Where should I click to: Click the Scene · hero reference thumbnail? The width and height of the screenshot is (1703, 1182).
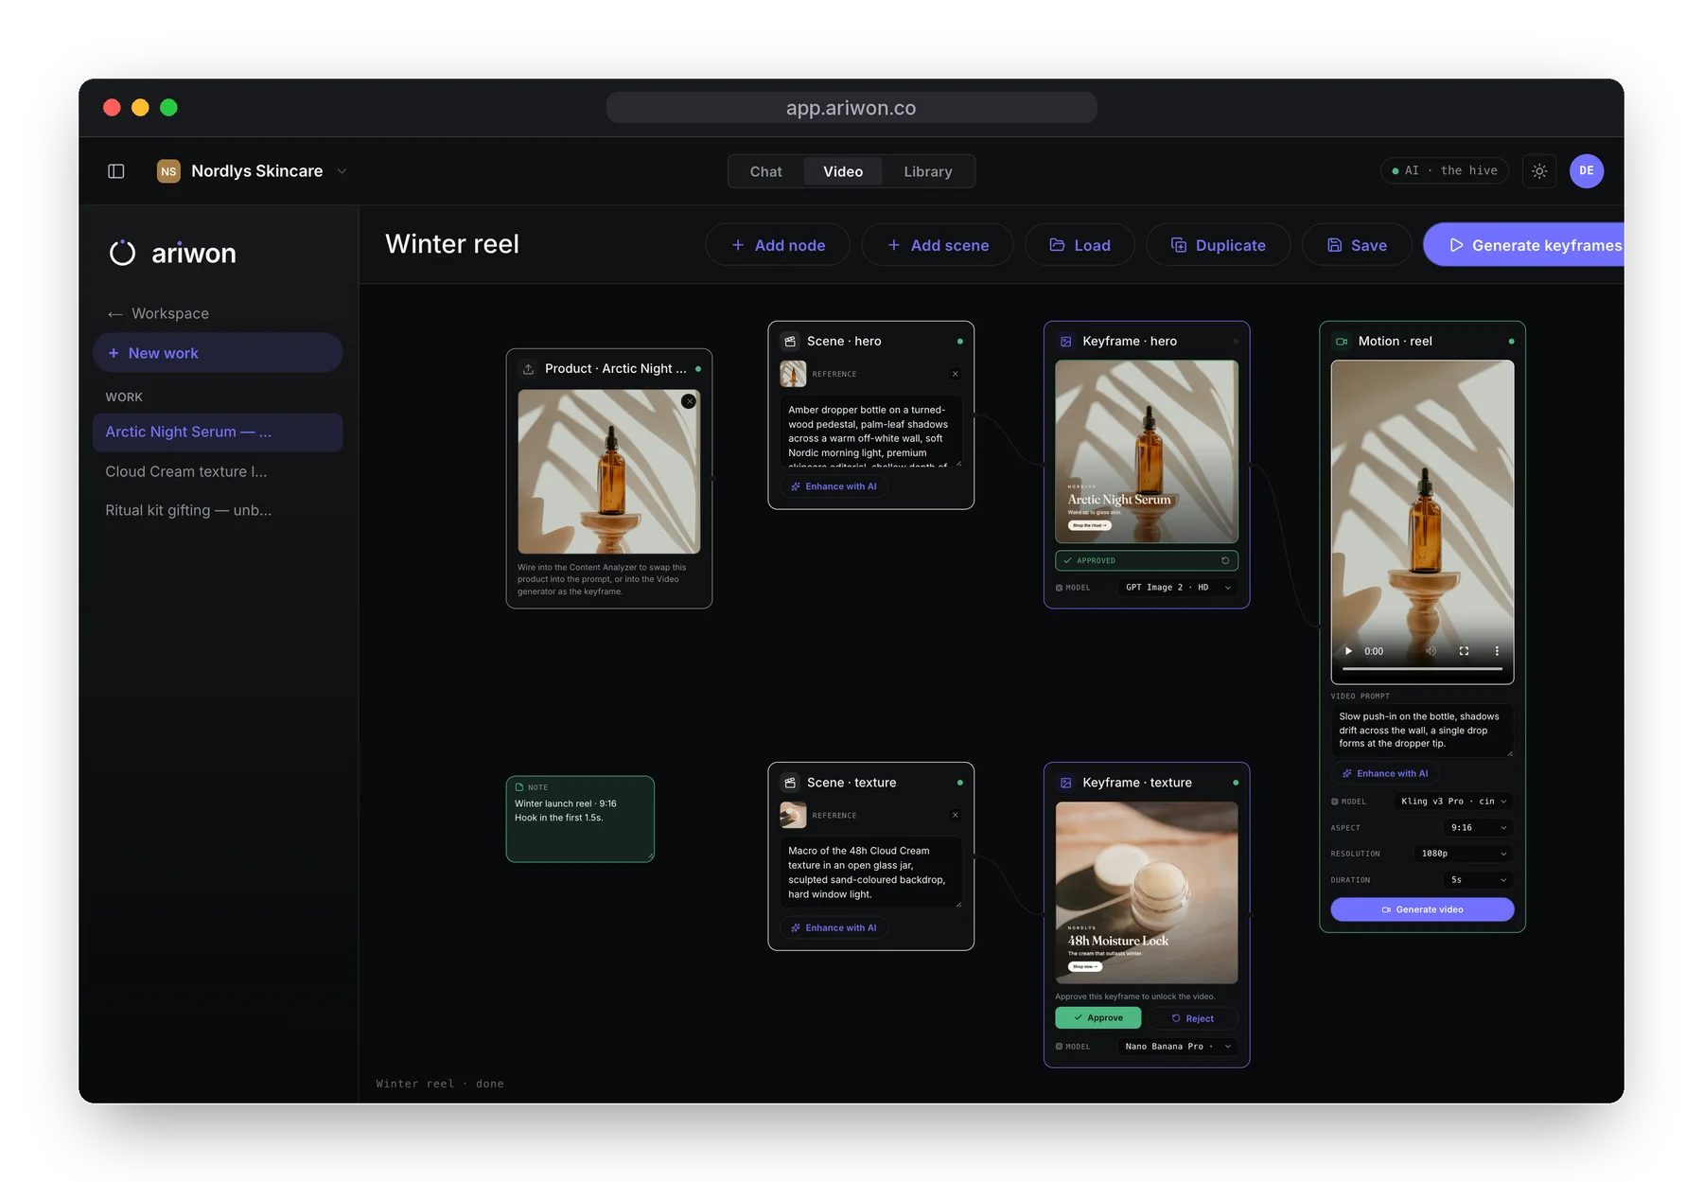[x=793, y=374]
